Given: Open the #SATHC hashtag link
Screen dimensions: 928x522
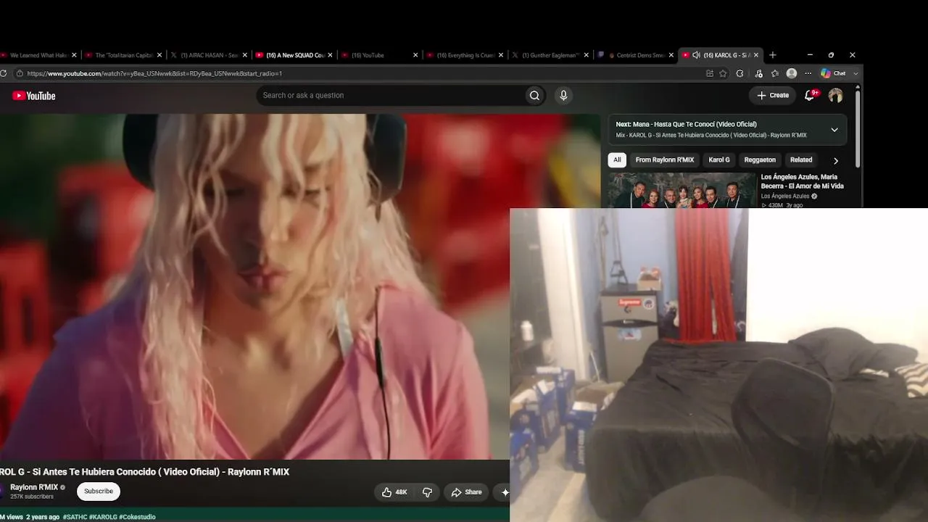Looking at the screenshot, I should pos(75,517).
